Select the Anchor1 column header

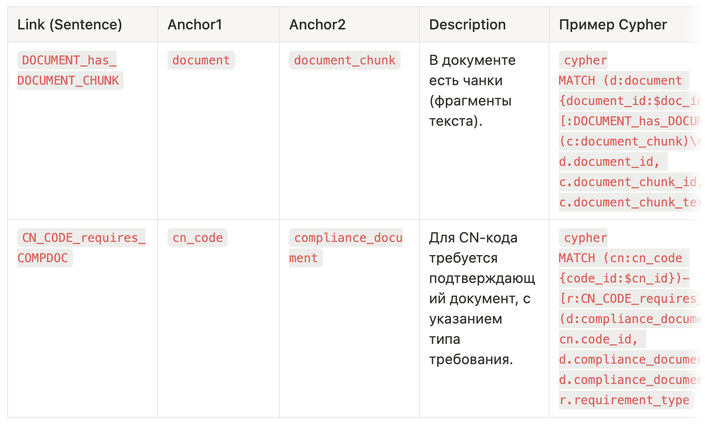tap(195, 24)
